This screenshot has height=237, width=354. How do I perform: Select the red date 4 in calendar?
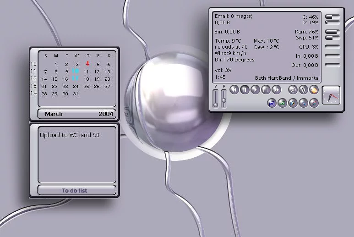[x=87, y=64]
